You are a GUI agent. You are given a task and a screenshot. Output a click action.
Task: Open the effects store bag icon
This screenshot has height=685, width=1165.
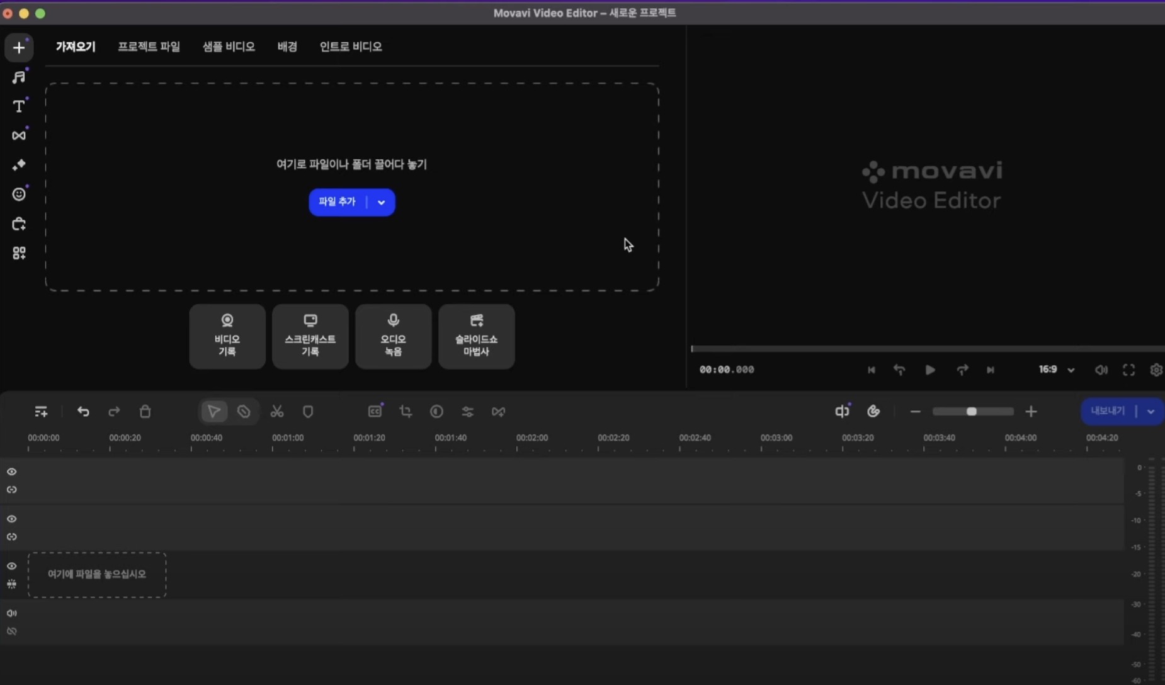pyautogui.click(x=19, y=224)
